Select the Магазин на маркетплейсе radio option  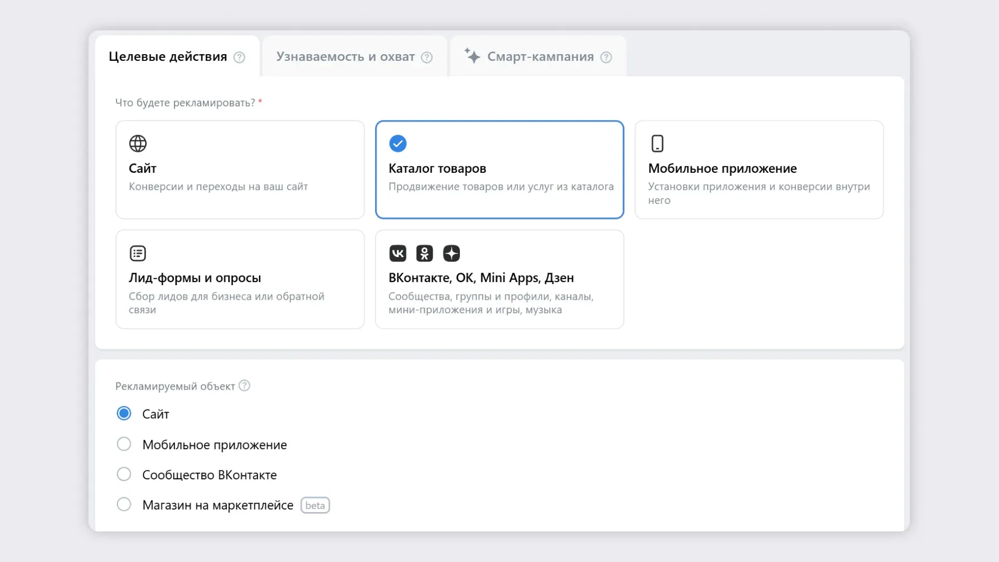tap(124, 505)
